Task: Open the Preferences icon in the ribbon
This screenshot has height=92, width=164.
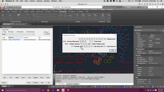Action: 102,15
